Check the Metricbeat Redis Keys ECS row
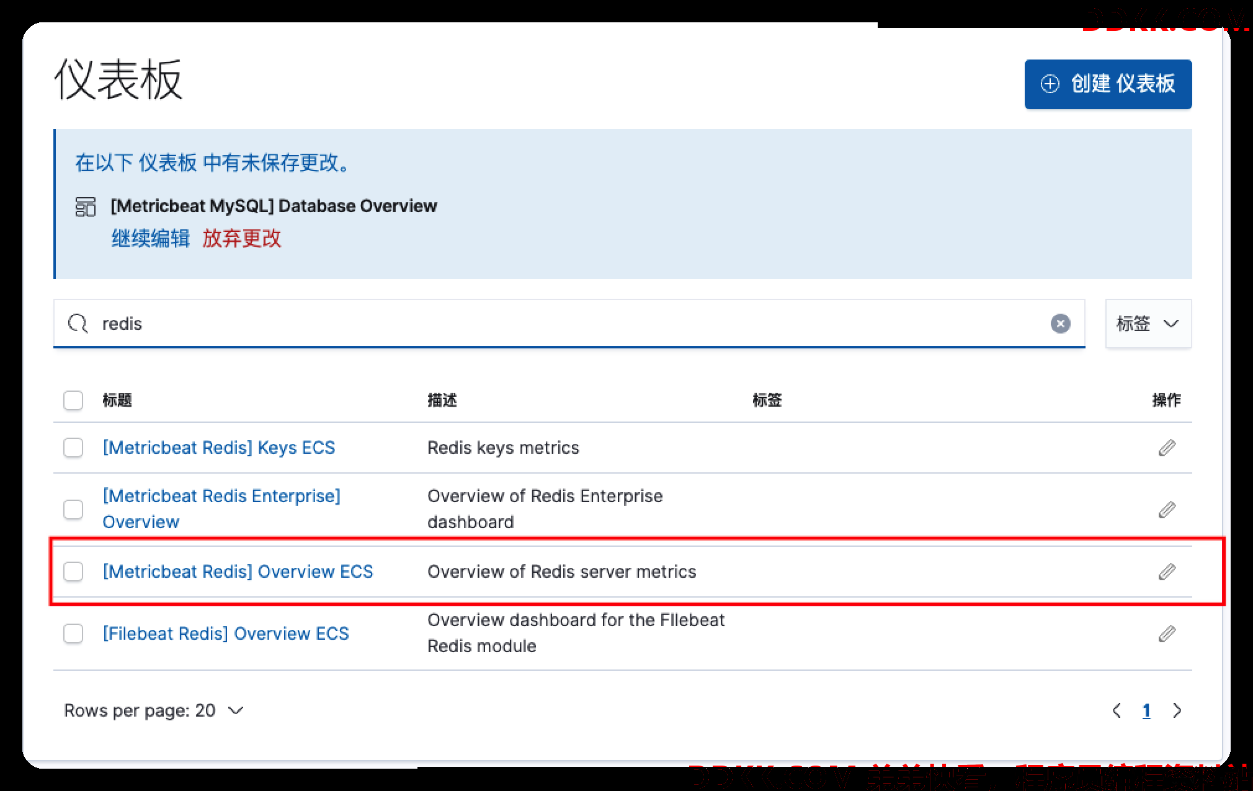This screenshot has height=791, width=1253. coord(73,448)
